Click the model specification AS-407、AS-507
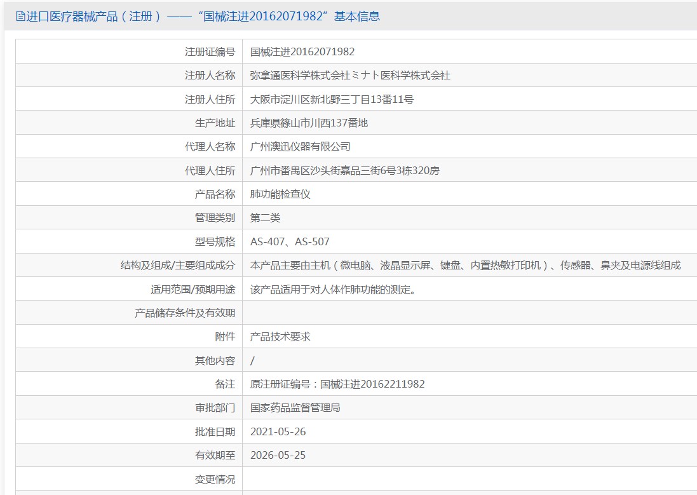697x495 pixels. pos(290,241)
